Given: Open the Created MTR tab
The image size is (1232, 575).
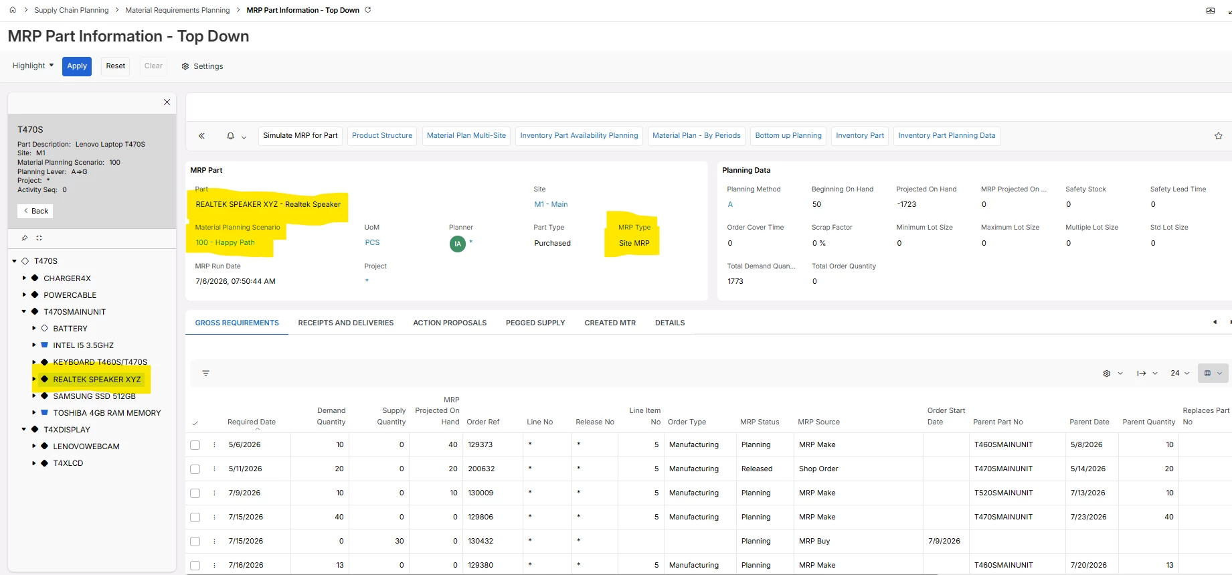Looking at the screenshot, I should (x=610, y=323).
